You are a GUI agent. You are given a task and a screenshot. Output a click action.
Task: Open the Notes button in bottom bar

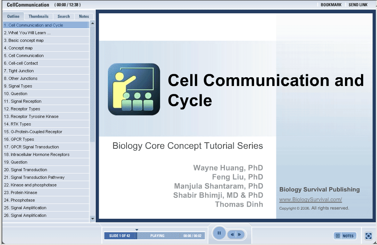pos(345,236)
